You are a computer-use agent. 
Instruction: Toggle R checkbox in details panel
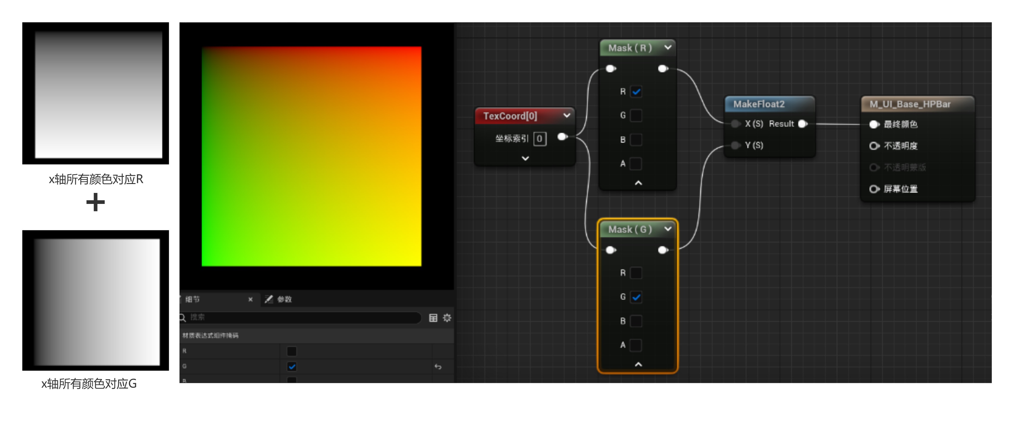(x=292, y=351)
